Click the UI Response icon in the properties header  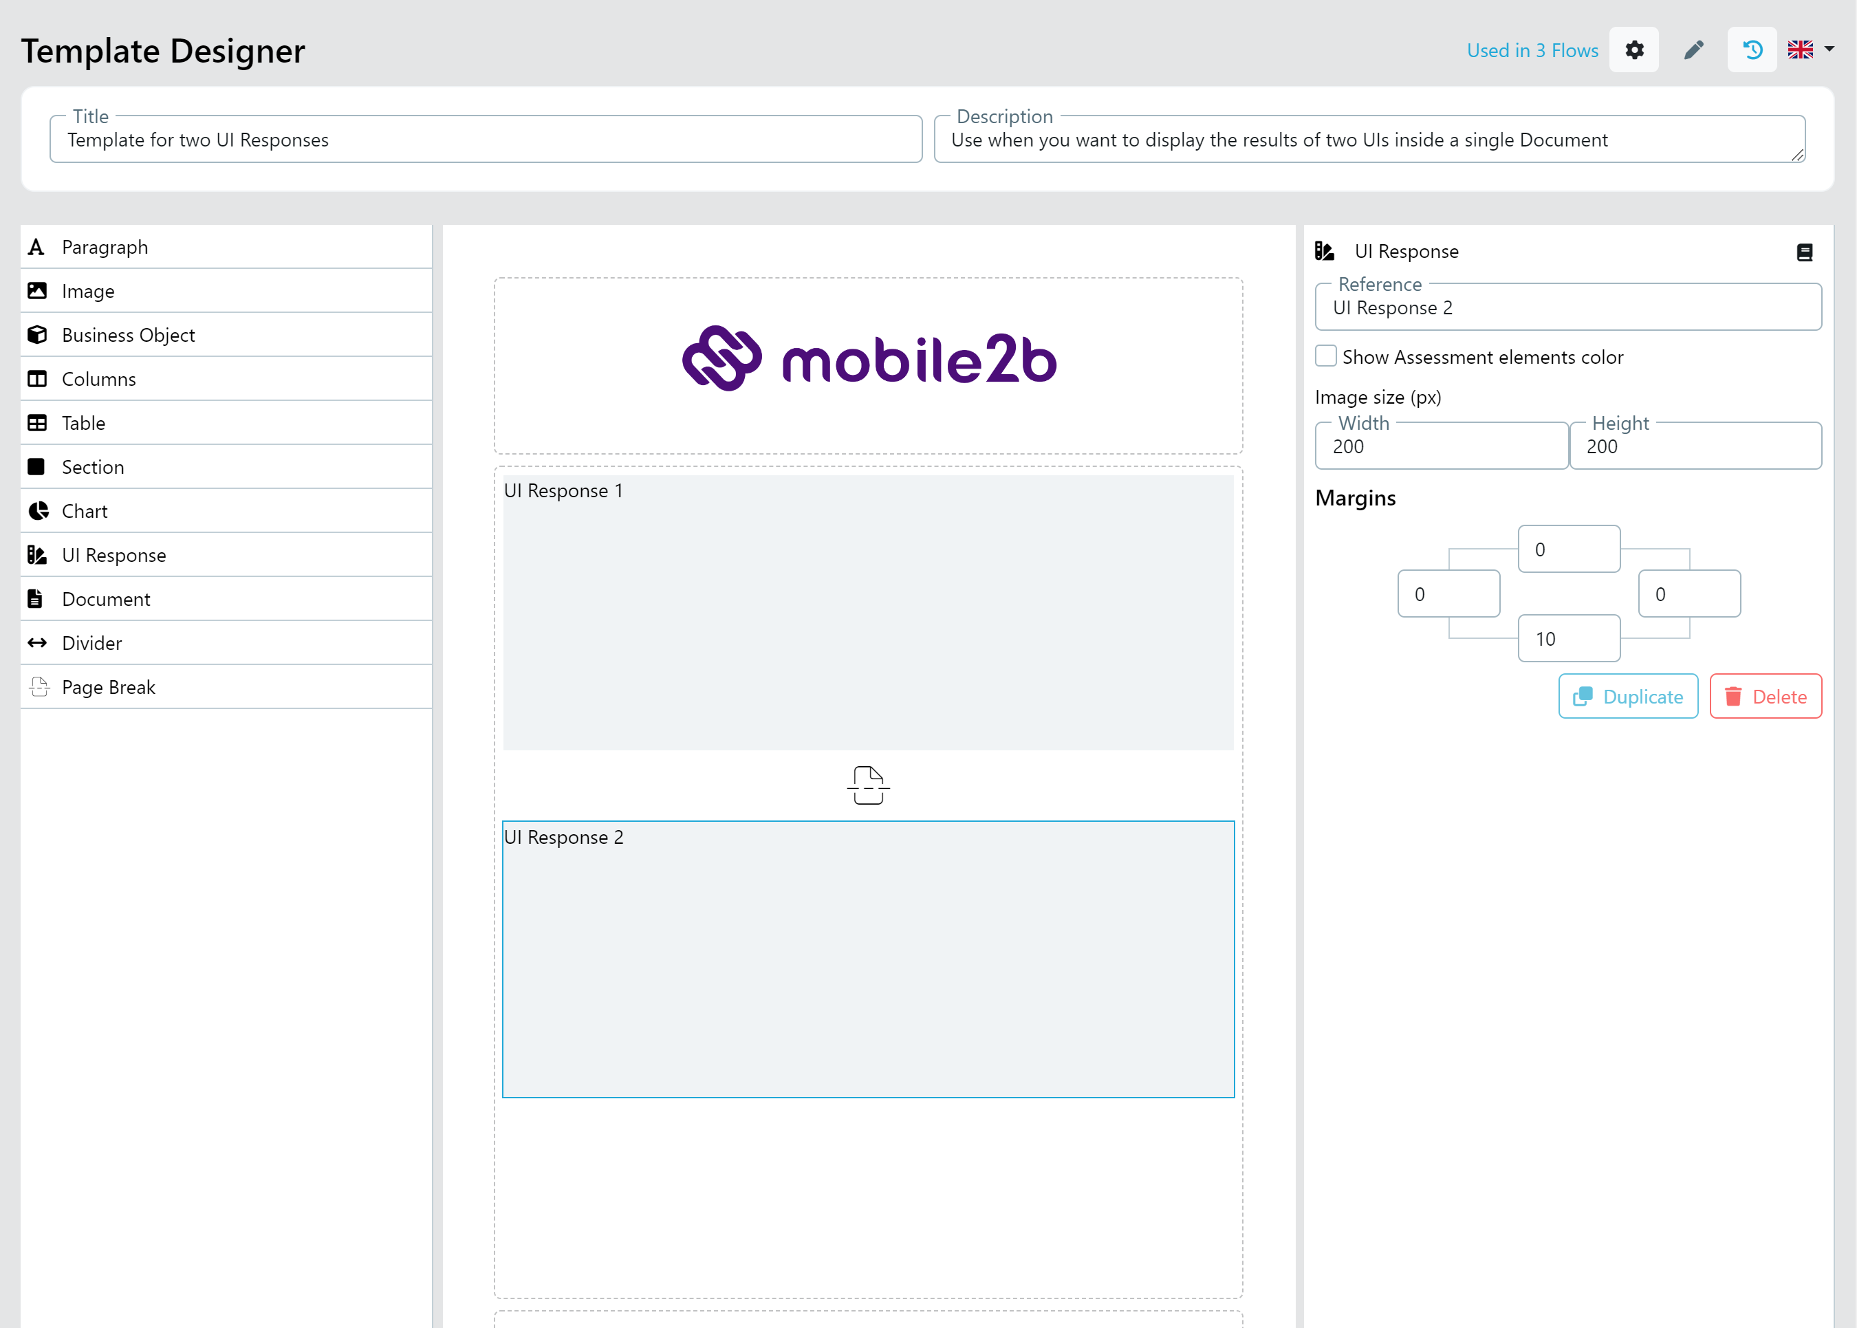click(1325, 251)
